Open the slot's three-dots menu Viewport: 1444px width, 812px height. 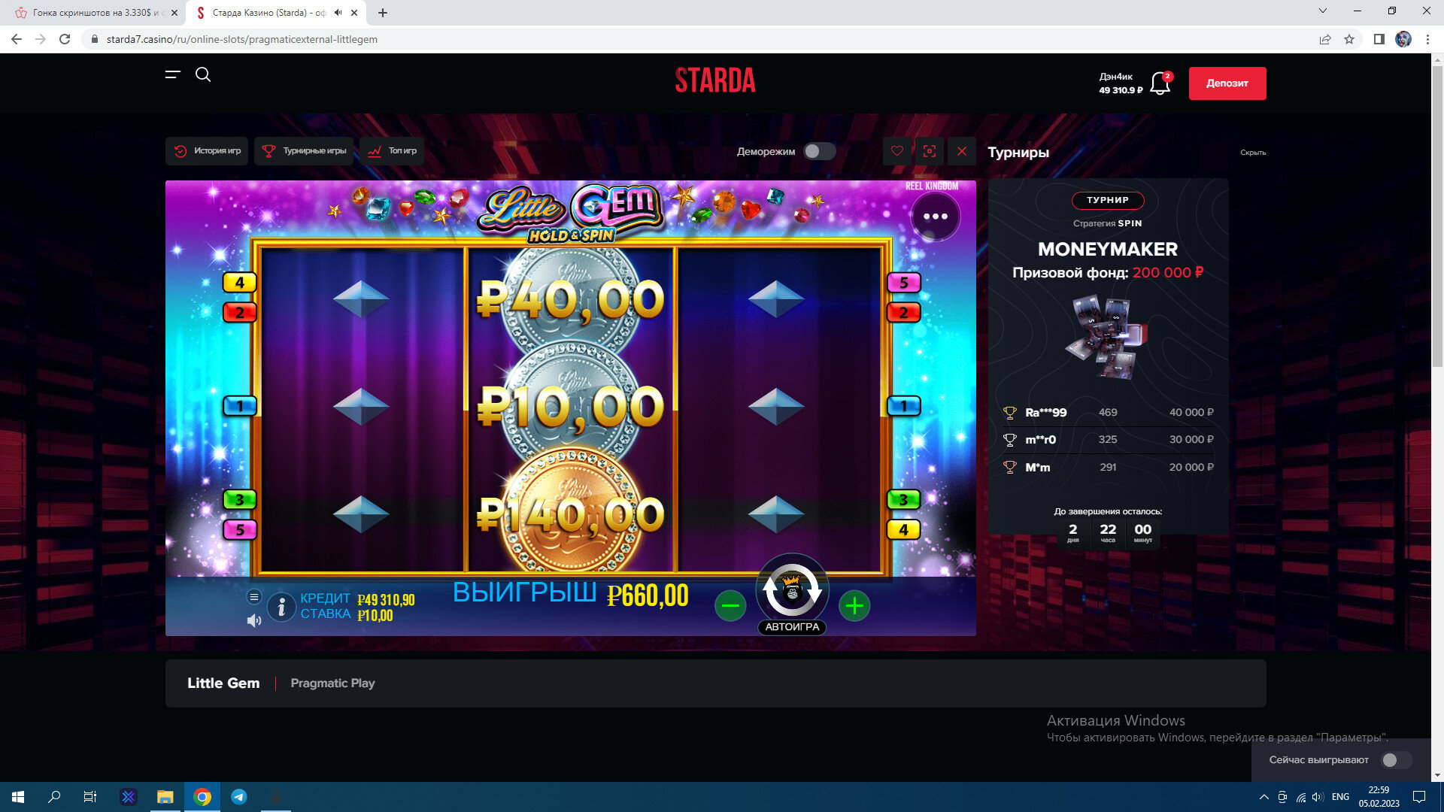(935, 217)
